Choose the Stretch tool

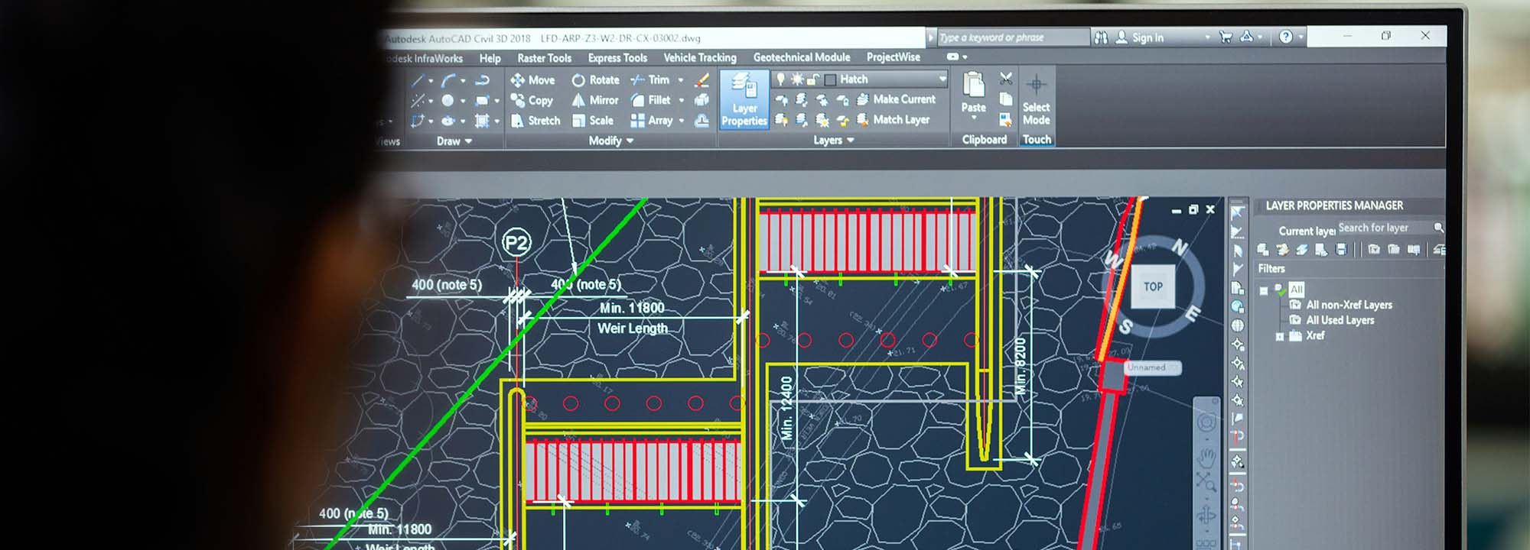[535, 121]
